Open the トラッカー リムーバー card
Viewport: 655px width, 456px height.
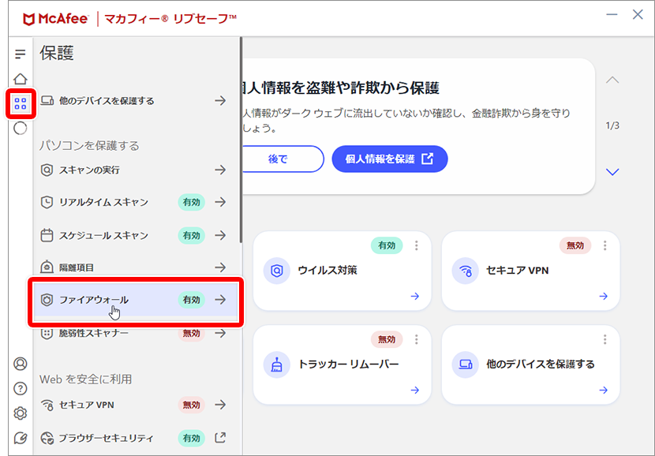click(342, 364)
